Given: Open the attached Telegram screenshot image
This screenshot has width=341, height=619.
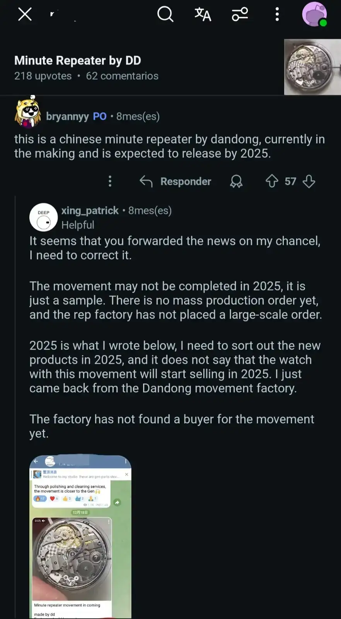Looking at the screenshot, I should coord(80,536).
